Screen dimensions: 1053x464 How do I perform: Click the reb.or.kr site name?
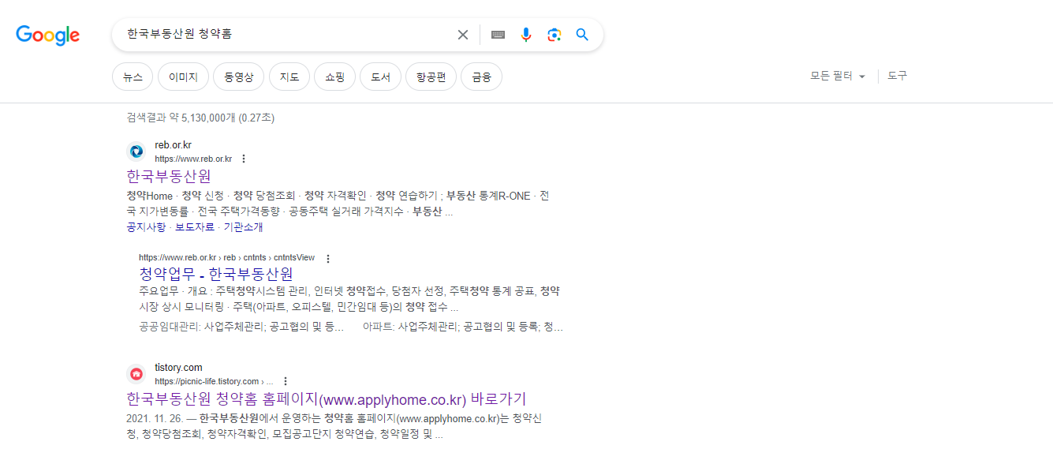coord(173,145)
